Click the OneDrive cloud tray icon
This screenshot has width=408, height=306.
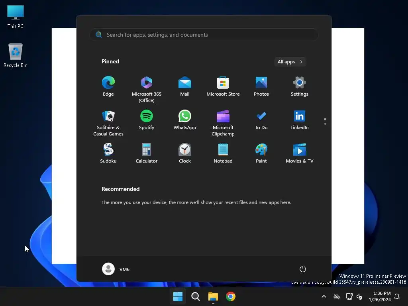(x=337, y=296)
